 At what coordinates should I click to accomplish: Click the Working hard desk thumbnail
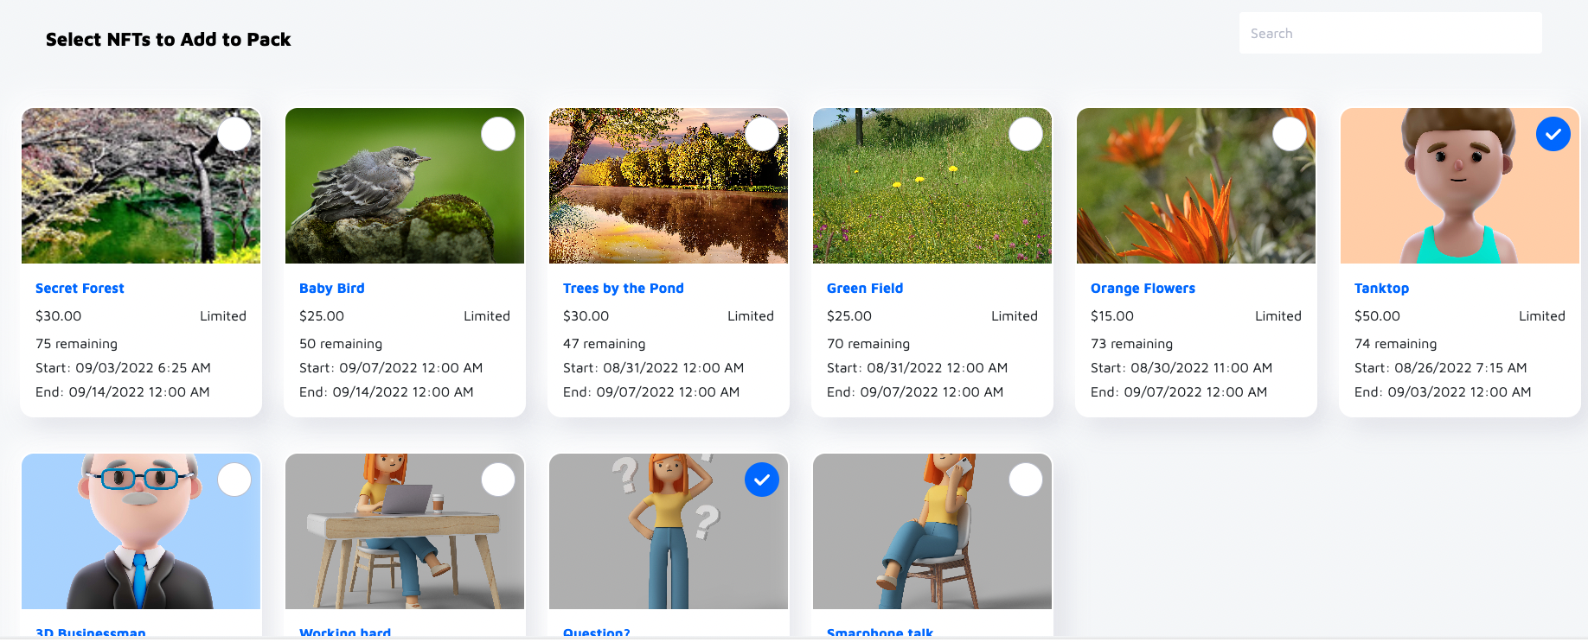[405, 531]
